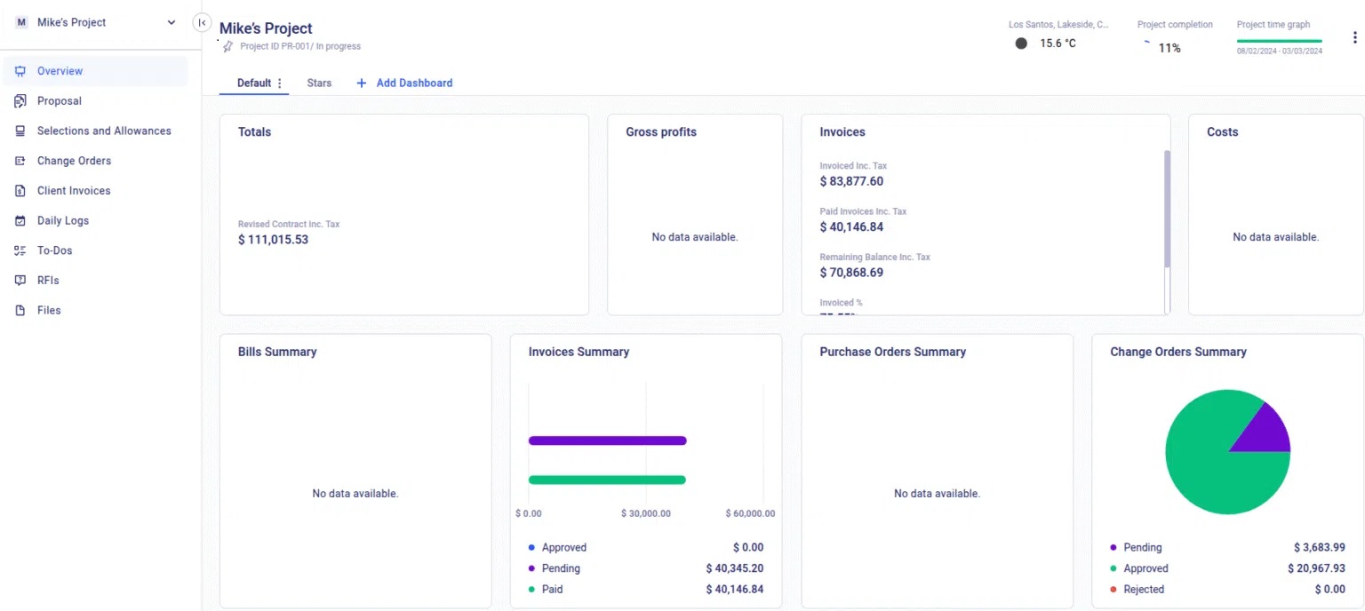Click the Change Orders icon in sidebar

(x=20, y=161)
